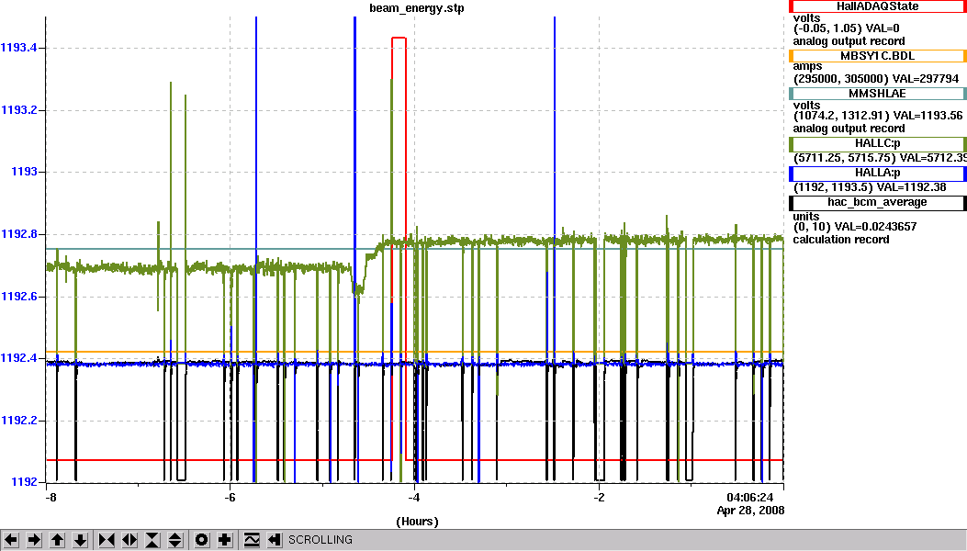The image size is (967, 551).
Task: Select the HALLC:p curve legend
Action: pyautogui.click(x=878, y=144)
